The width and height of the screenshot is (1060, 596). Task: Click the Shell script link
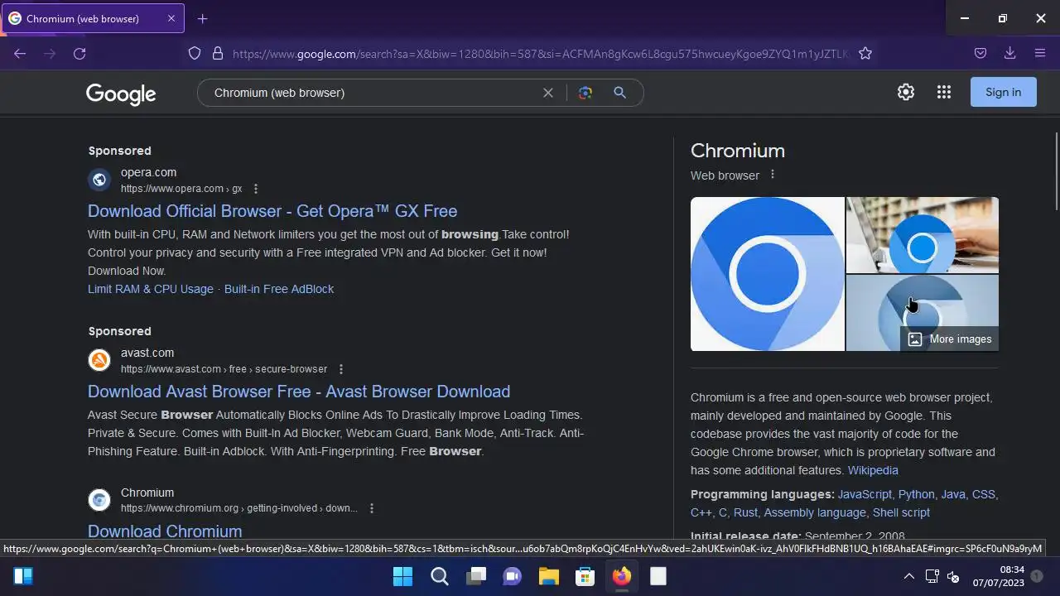901,512
